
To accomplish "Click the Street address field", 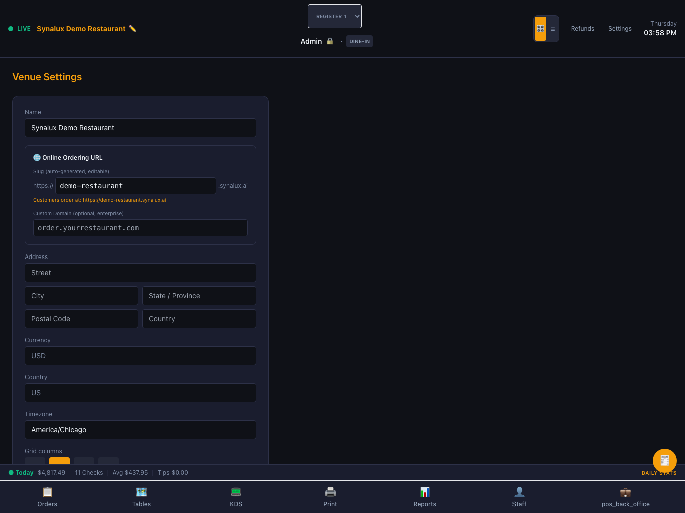I will coord(140,273).
